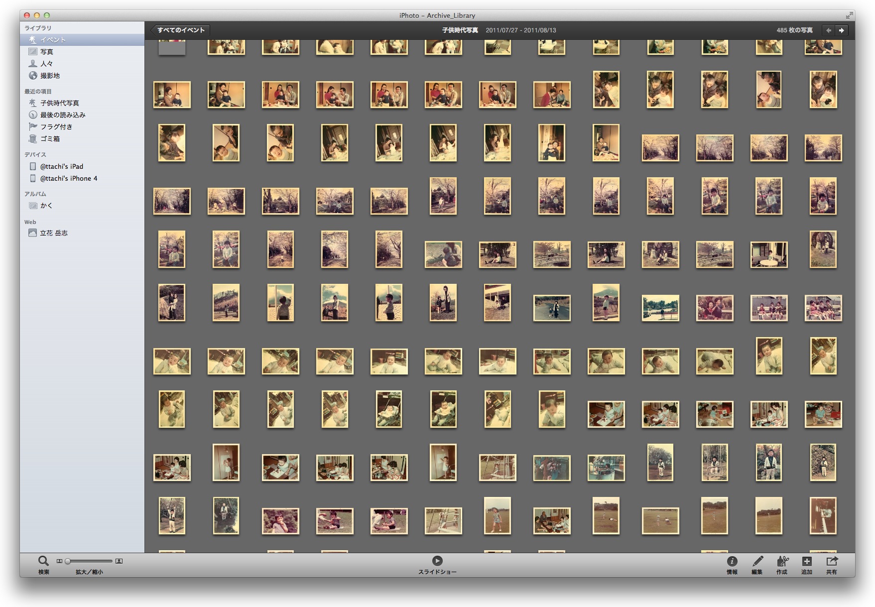Click the Edit pencil icon

[757, 561]
